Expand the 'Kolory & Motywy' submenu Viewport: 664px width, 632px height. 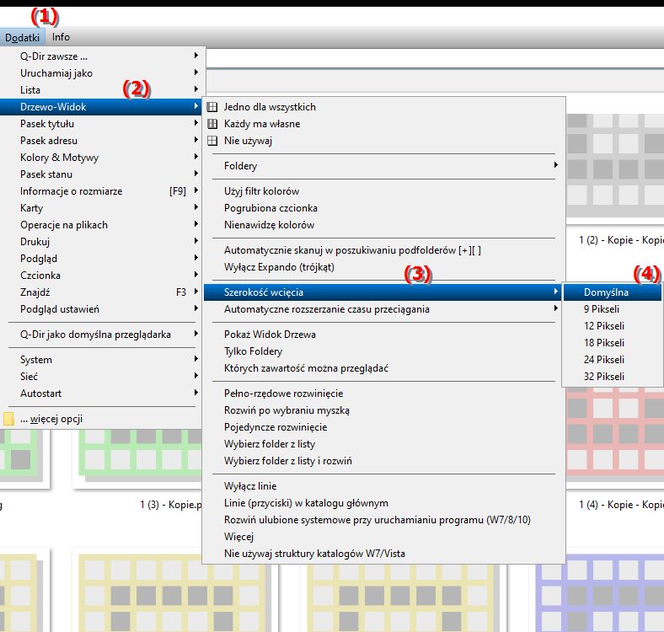point(102,158)
